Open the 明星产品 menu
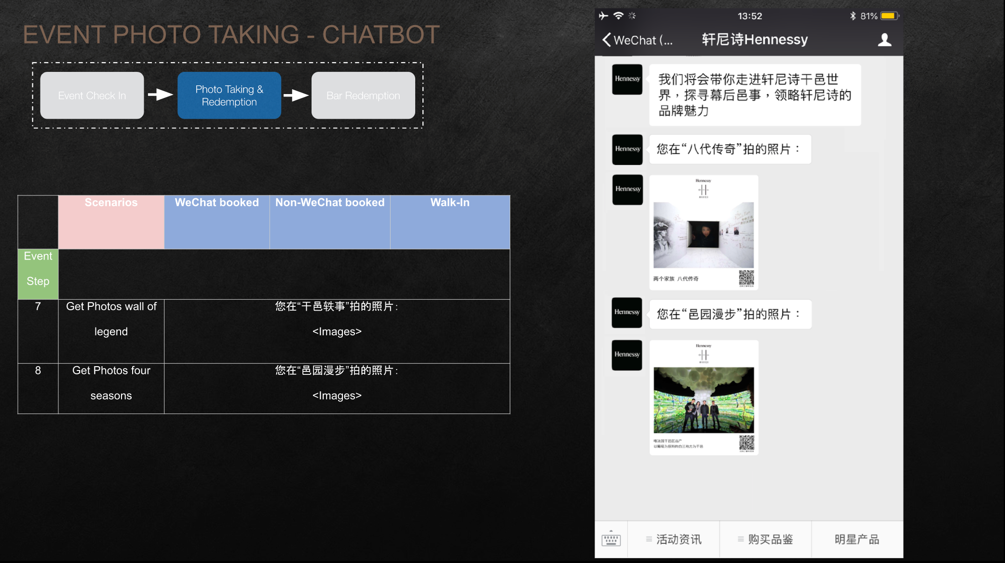 857,539
